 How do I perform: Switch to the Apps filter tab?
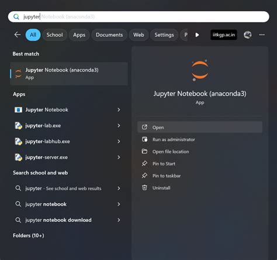click(79, 35)
